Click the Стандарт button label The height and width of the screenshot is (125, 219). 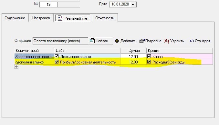[x=203, y=41]
